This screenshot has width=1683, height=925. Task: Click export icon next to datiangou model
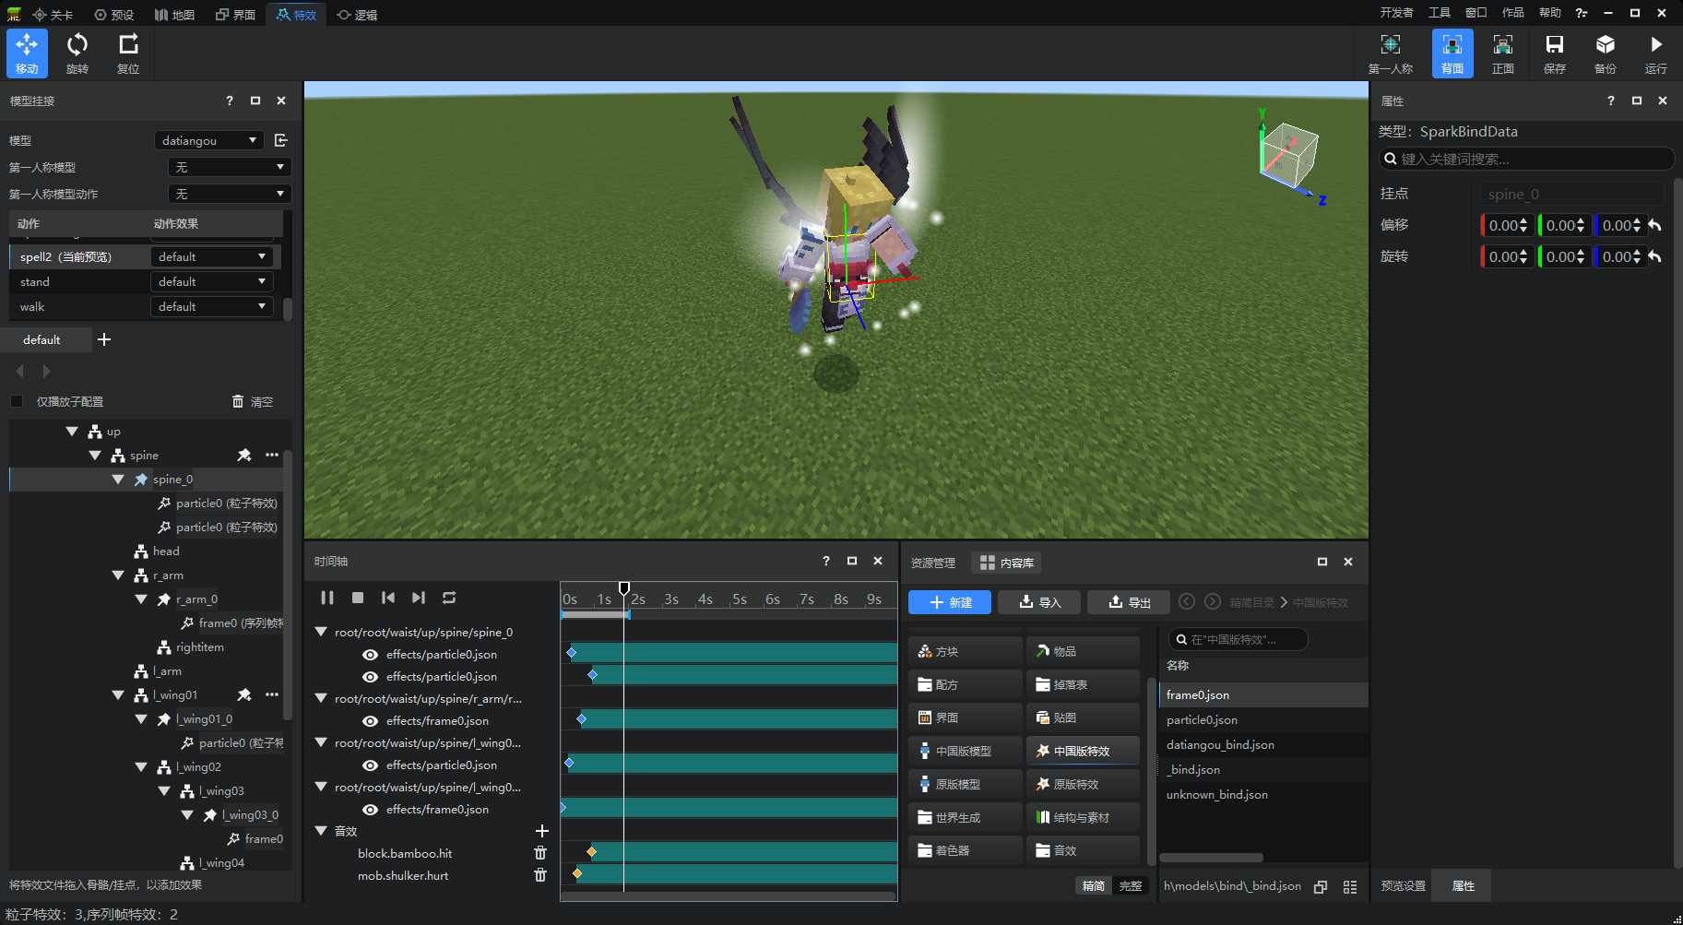[x=281, y=140]
